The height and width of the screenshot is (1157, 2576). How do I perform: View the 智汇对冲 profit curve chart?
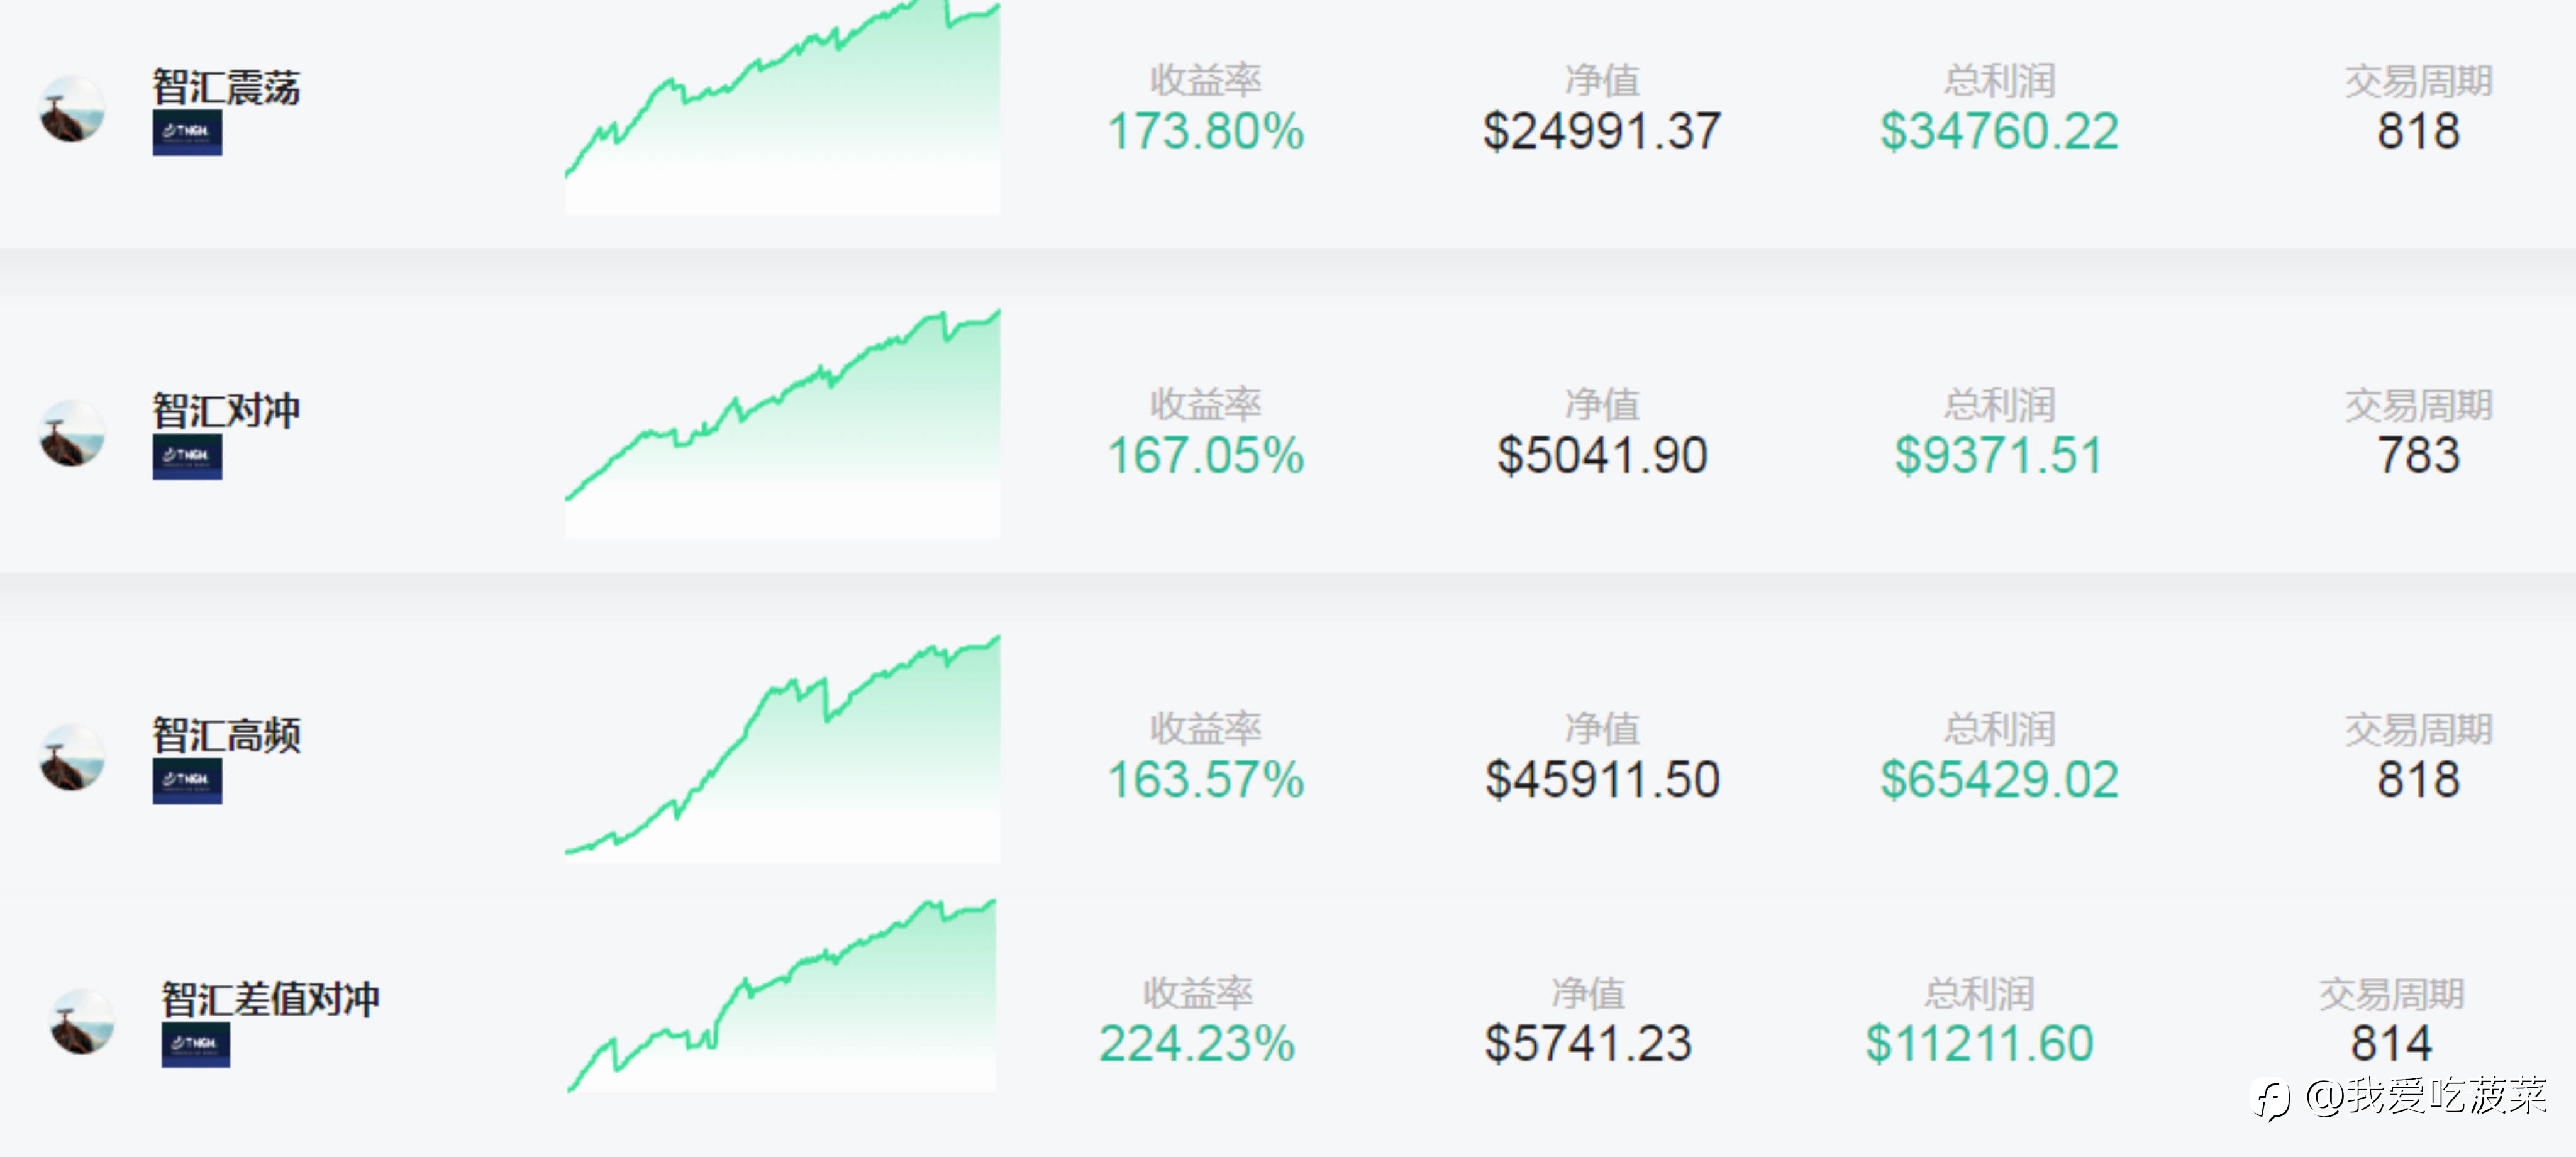tap(783, 424)
